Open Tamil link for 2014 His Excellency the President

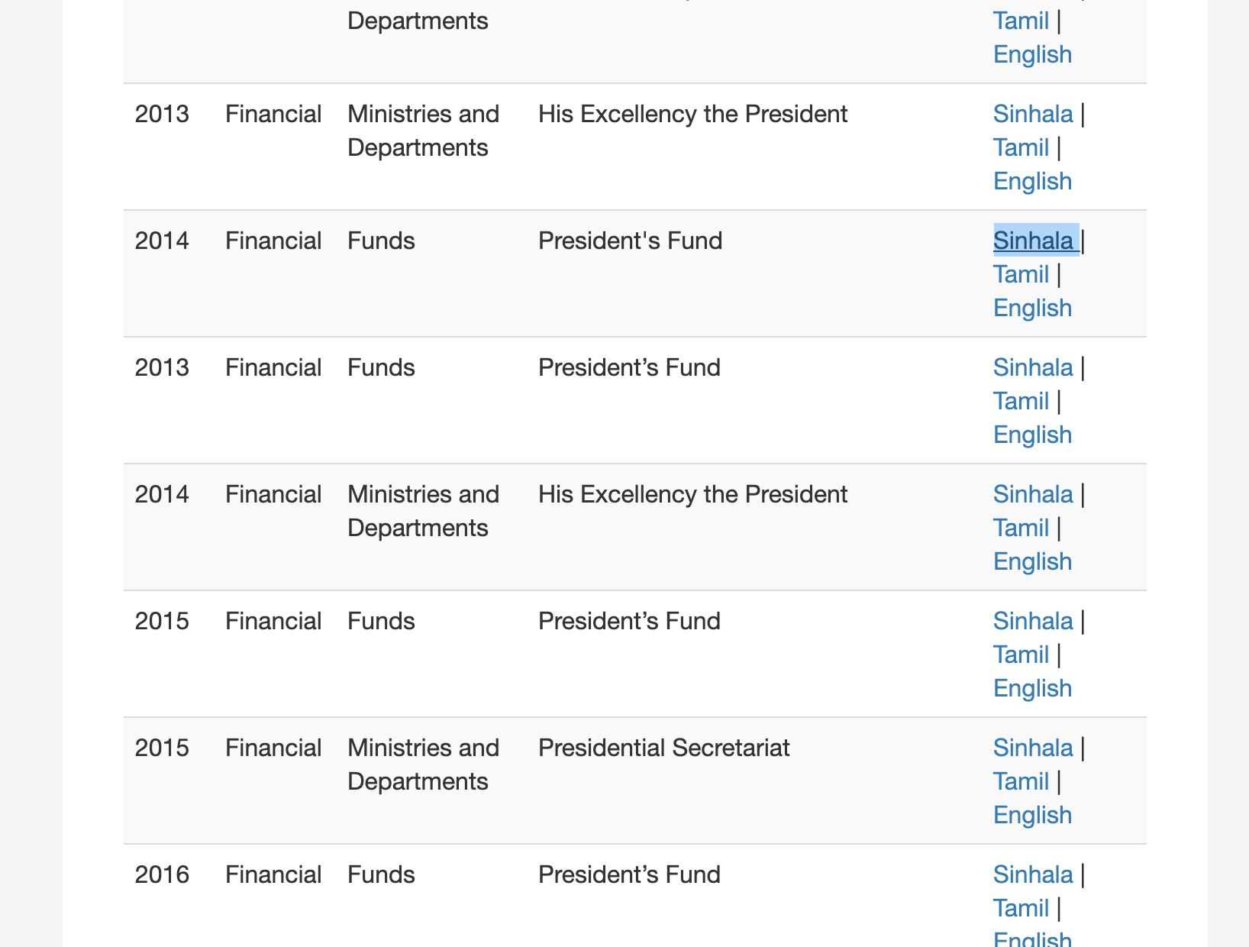pyautogui.click(x=1021, y=528)
